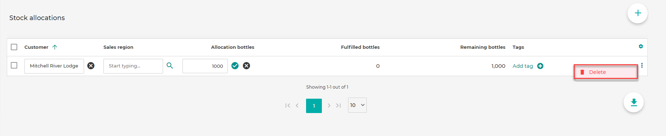Go to page 1
The height and width of the screenshot is (136, 666).
pyautogui.click(x=314, y=106)
